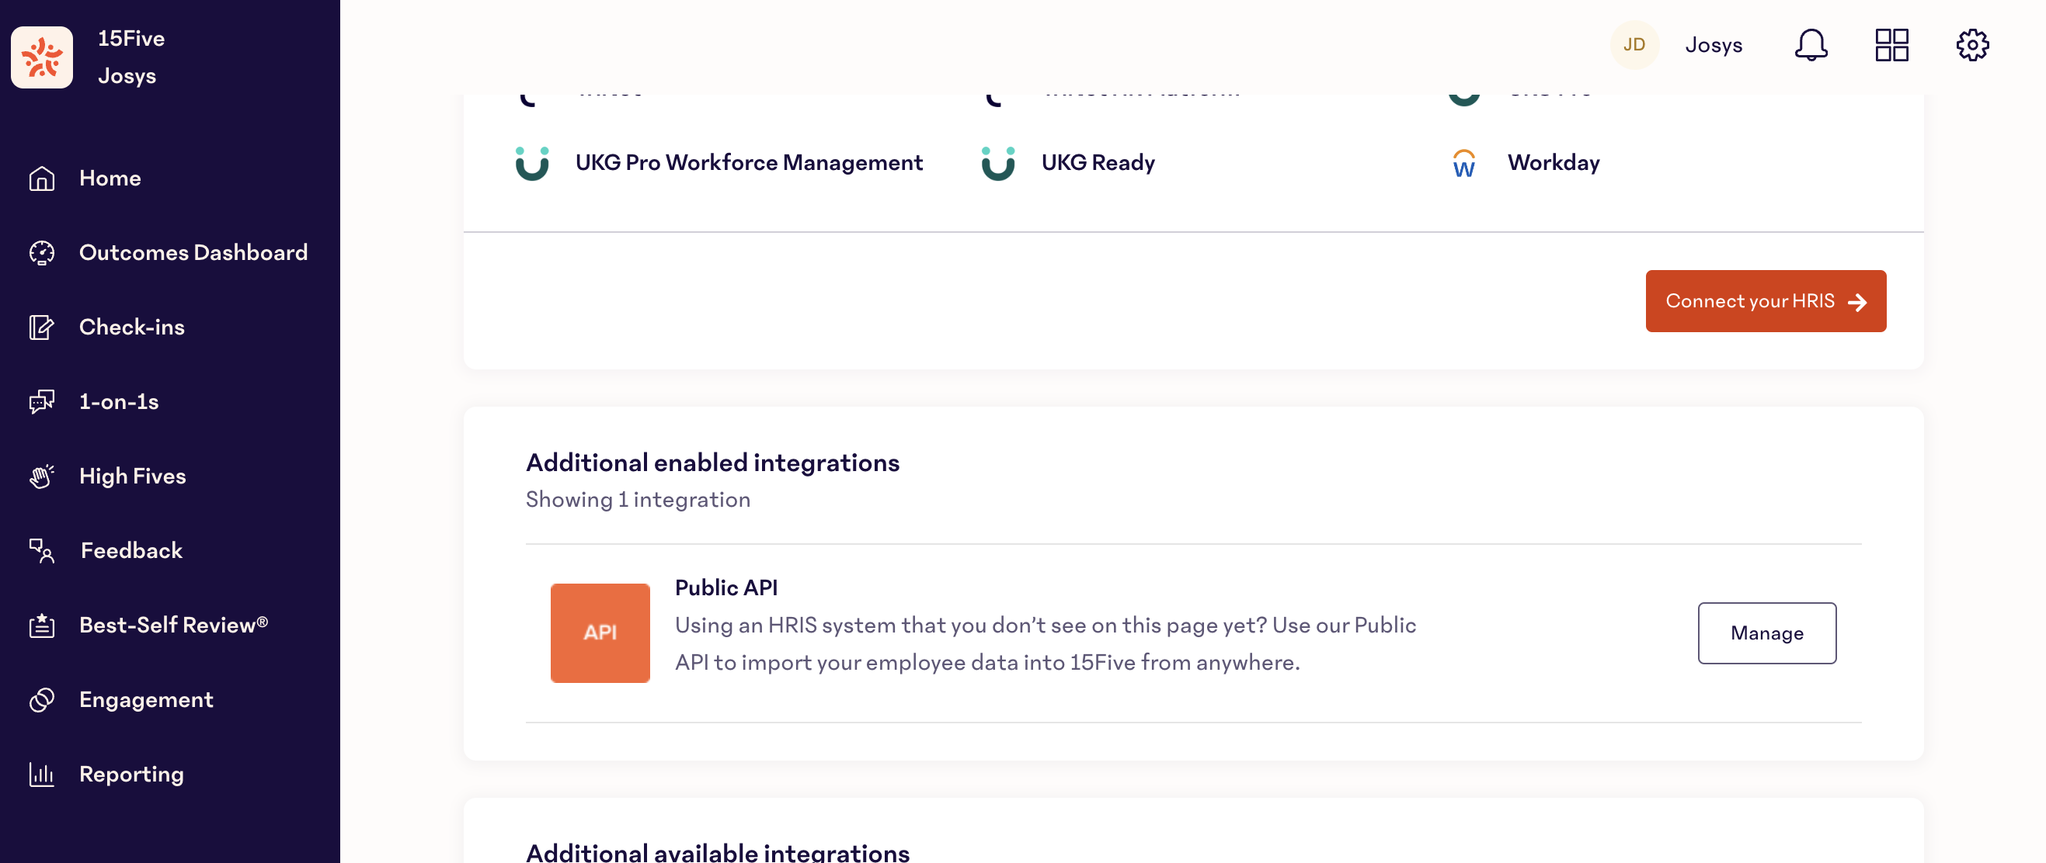Click the 15Five logo icon
The width and height of the screenshot is (2046, 863).
point(42,57)
